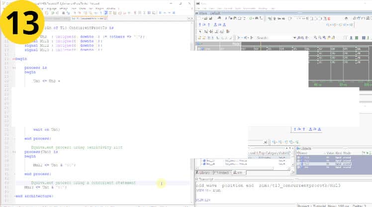Click the Undo icon in Notepad++ toolbar
The height and width of the screenshot is (207, 372).
[53, 13]
